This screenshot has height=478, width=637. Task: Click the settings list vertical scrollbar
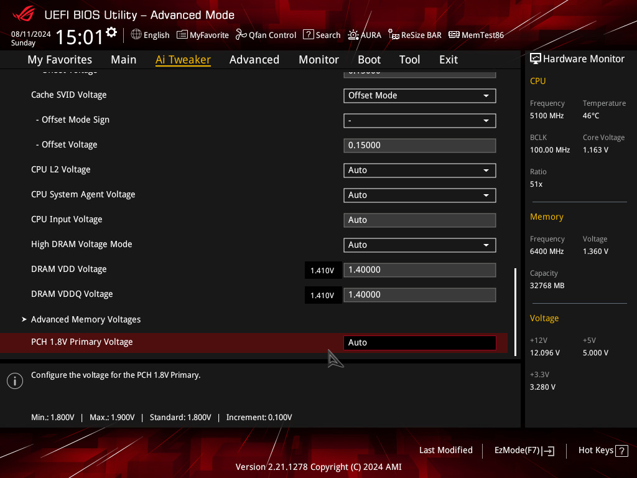pyautogui.click(x=515, y=312)
